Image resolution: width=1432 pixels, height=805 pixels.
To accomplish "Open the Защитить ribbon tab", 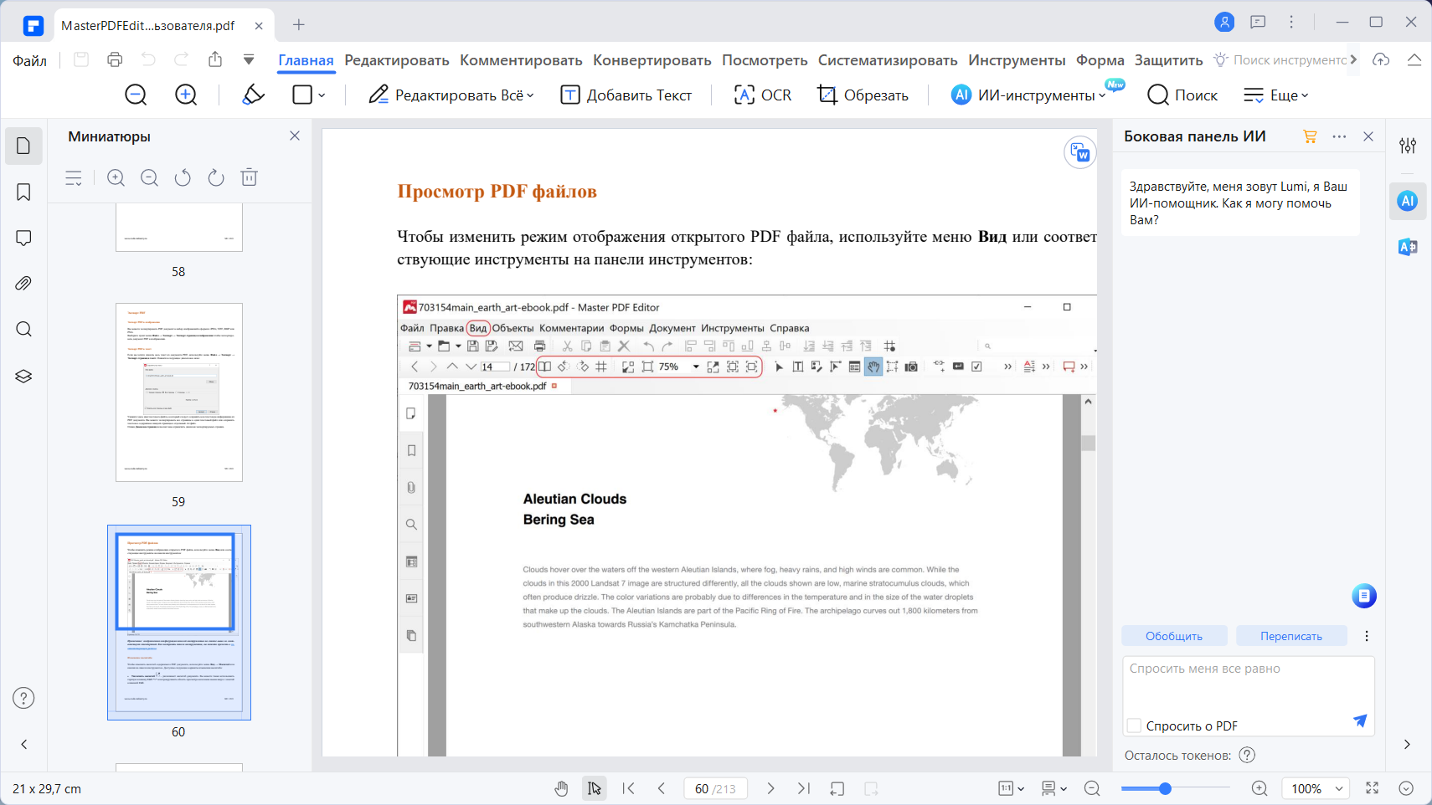I will point(1168,60).
